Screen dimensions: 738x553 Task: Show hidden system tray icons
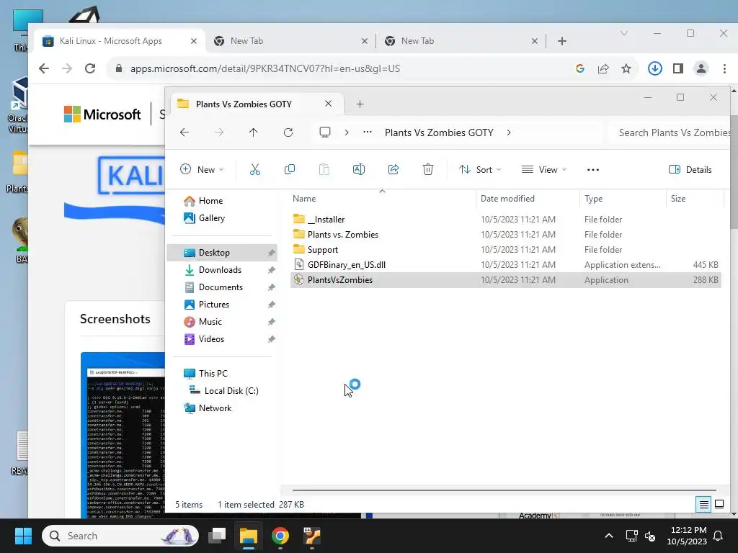(608, 536)
